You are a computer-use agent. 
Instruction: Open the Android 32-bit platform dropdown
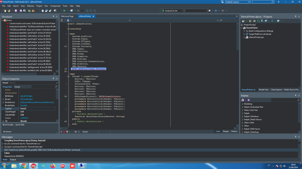173,11
